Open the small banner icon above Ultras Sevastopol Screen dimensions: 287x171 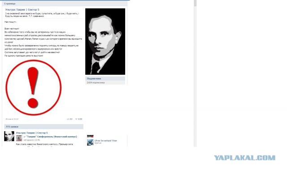pos(90,136)
